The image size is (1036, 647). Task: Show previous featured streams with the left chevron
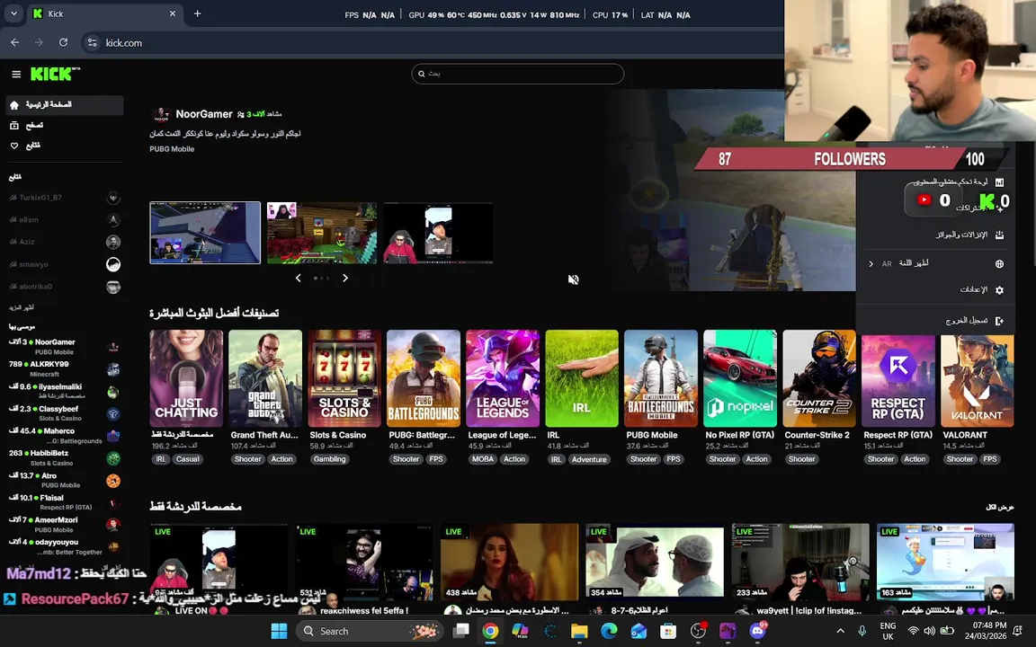[x=298, y=278]
